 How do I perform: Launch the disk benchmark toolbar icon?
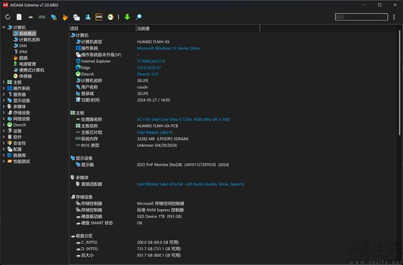tap(31, 17)
